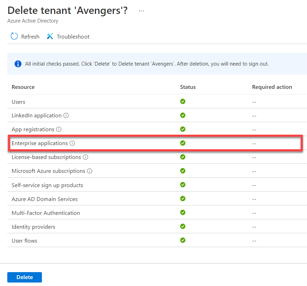Screen dimensions: 307x286
Task: Click required action dashes for Users row
Action: pyautogui.click(x=254, y=102)
